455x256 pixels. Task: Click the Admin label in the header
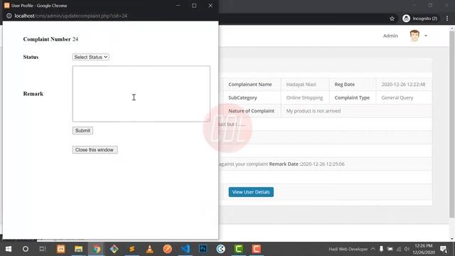[x=390, y=36]
